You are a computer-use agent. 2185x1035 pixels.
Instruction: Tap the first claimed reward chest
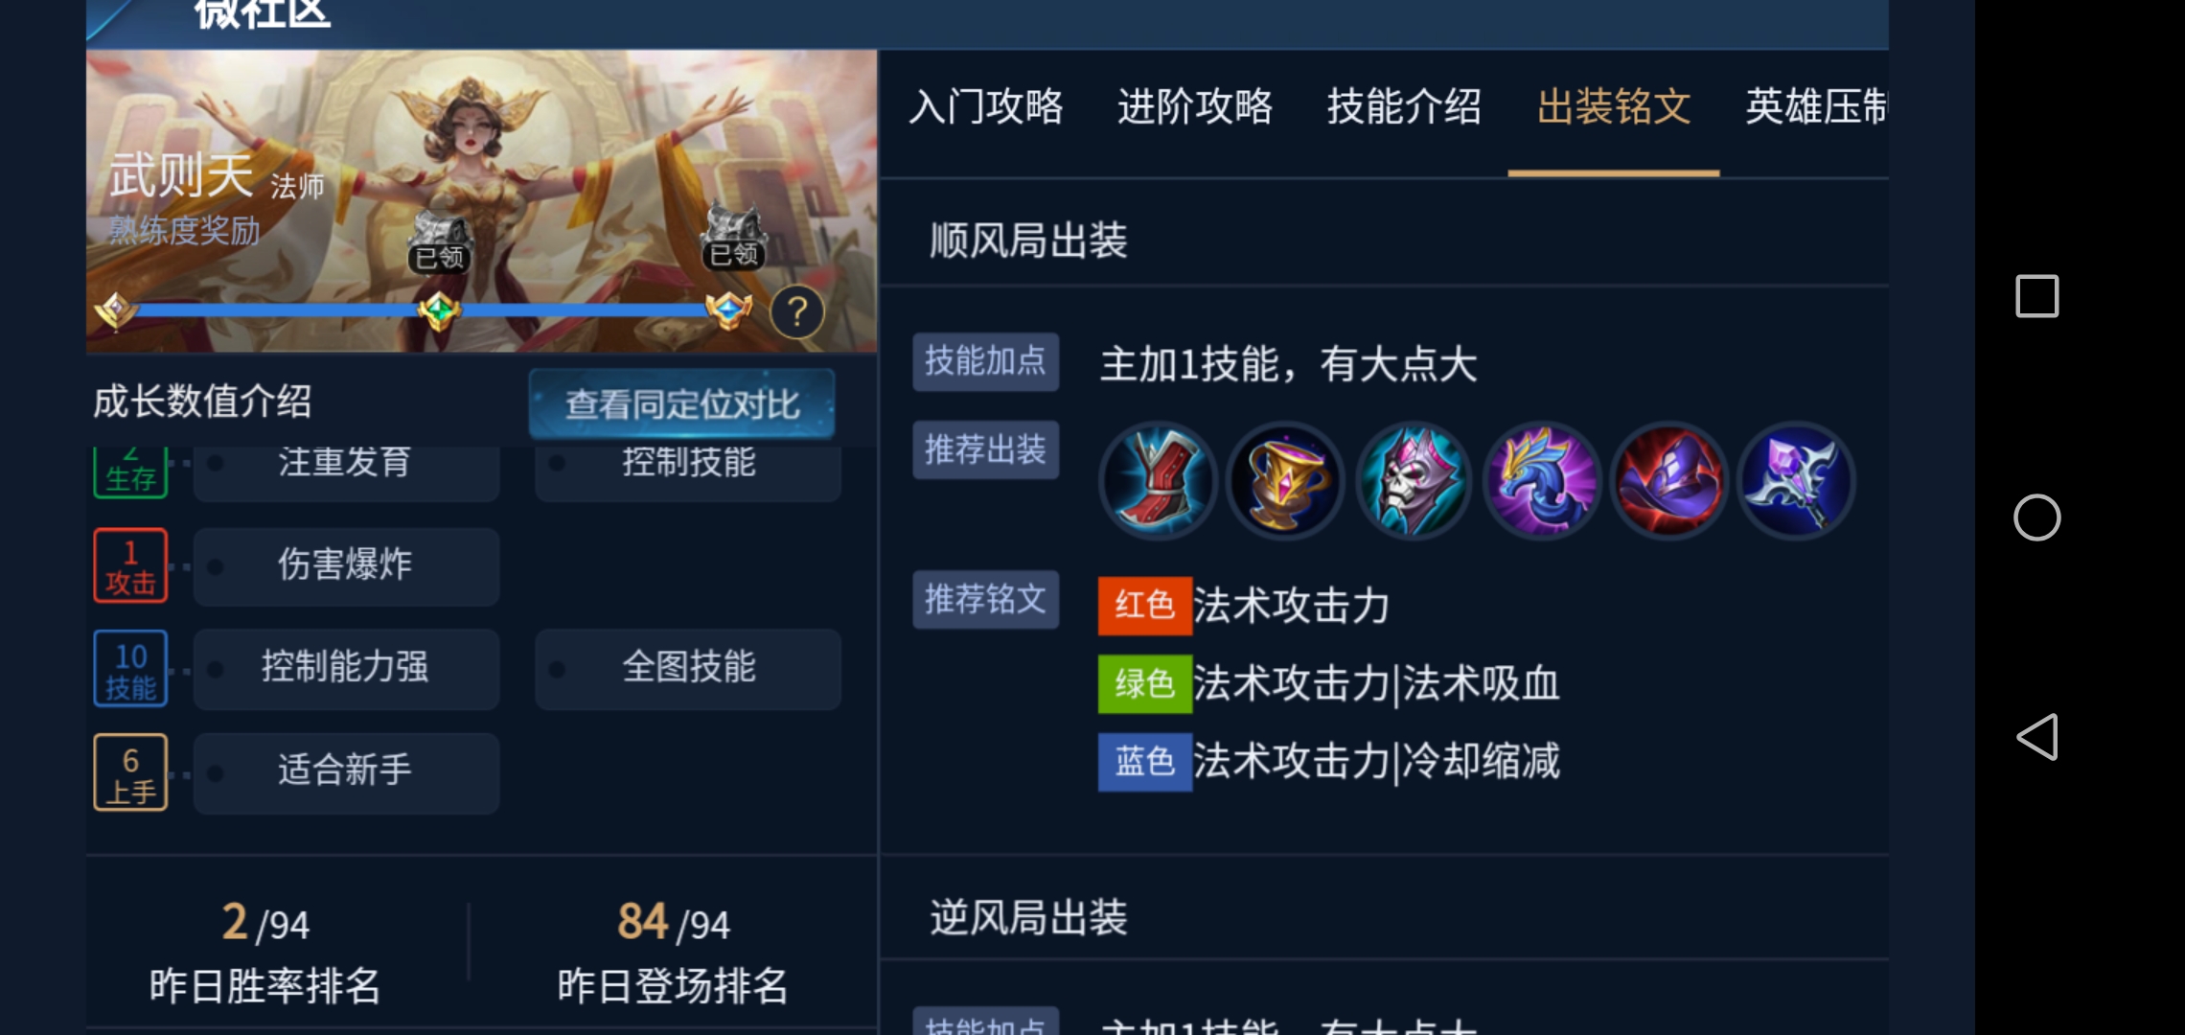coord(440,243)
